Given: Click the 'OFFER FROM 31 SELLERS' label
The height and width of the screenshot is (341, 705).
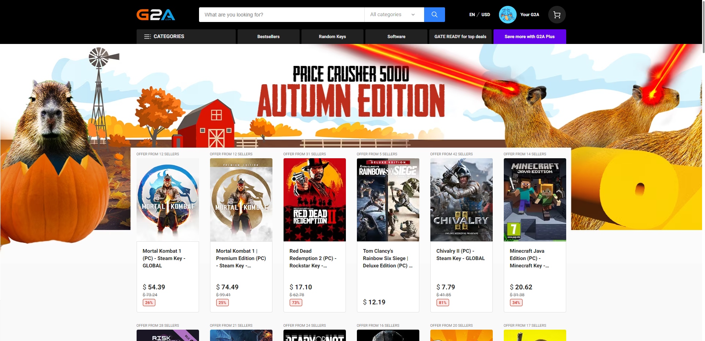Looking at the screenshot, I should pyautogui.click(x=305, y=154).
